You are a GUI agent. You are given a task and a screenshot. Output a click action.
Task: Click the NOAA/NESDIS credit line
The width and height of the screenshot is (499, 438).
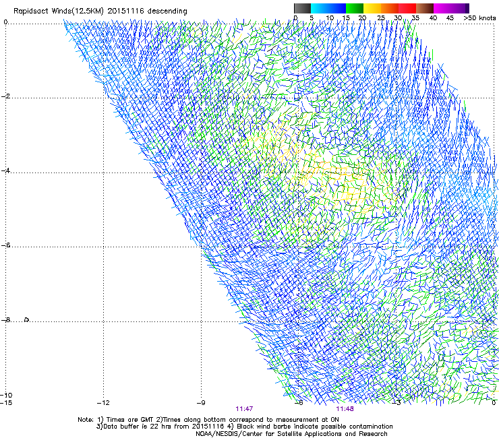(x=291, y=434)
